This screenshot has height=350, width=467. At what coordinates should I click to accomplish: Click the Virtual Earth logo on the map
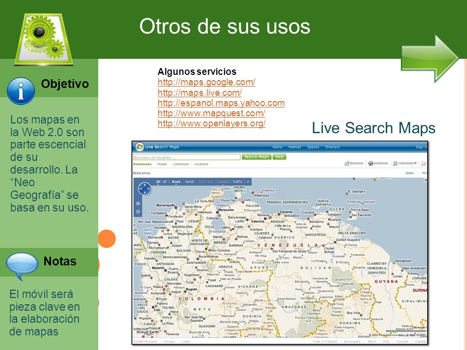pyautogui.click(x=148, y=332)
